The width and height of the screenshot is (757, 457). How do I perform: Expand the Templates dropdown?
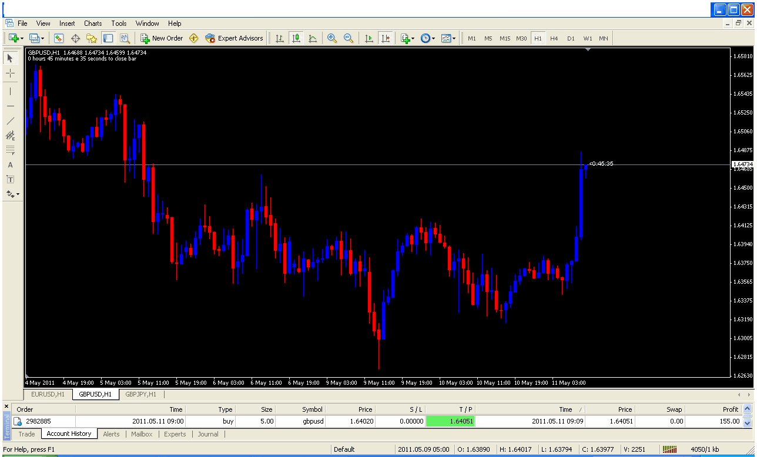[448, 38]
